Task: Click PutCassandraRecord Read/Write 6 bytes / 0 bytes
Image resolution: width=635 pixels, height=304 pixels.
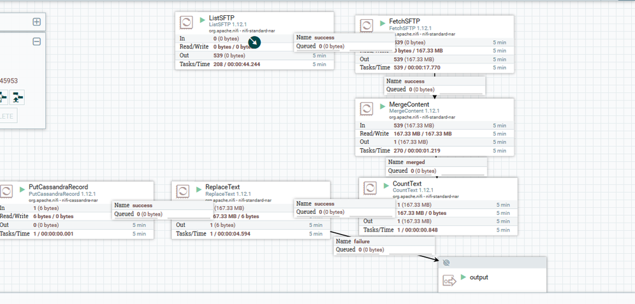Action: tap(53, 216)
